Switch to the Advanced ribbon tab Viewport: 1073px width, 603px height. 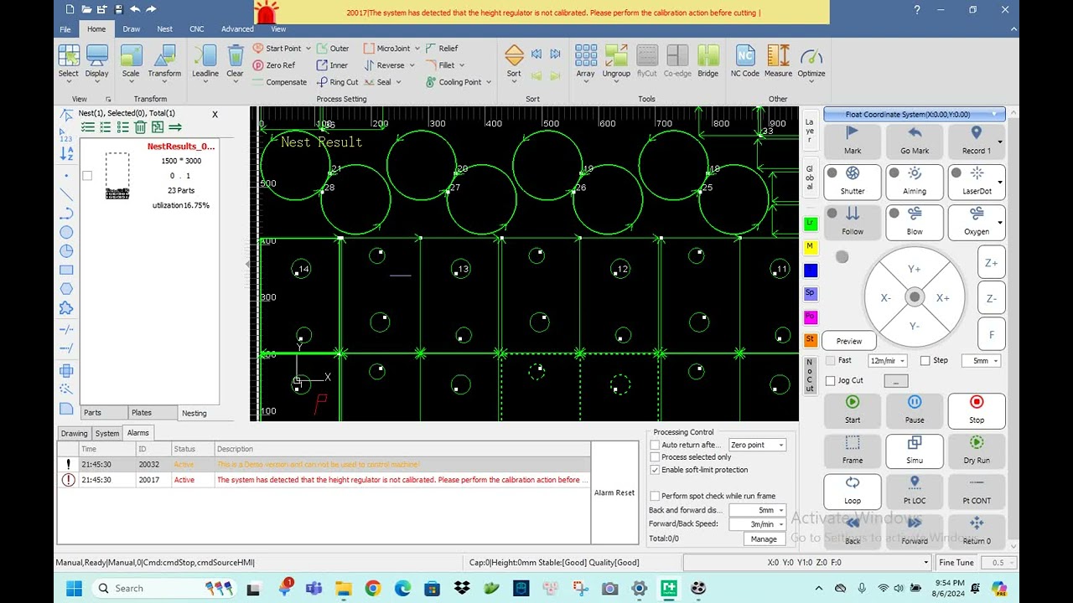point(237,28)
